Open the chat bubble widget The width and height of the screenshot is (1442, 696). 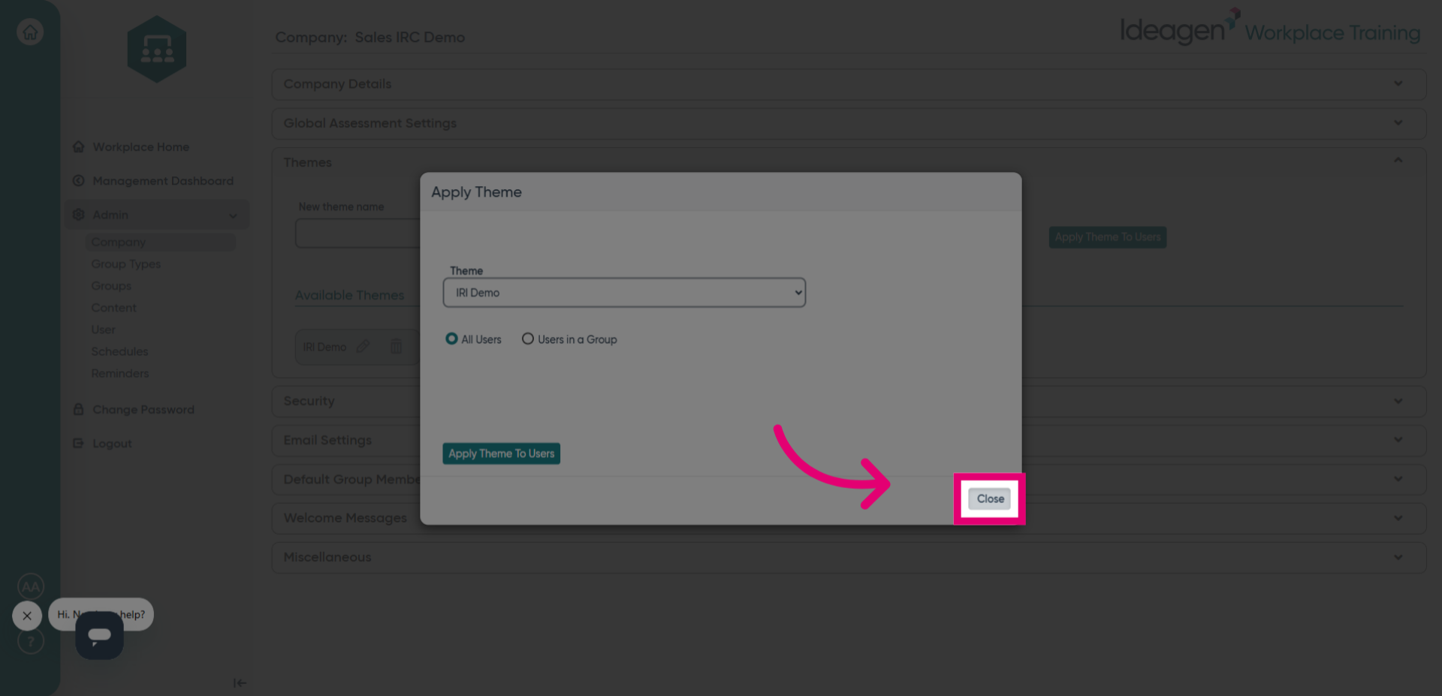coord(99,635)
